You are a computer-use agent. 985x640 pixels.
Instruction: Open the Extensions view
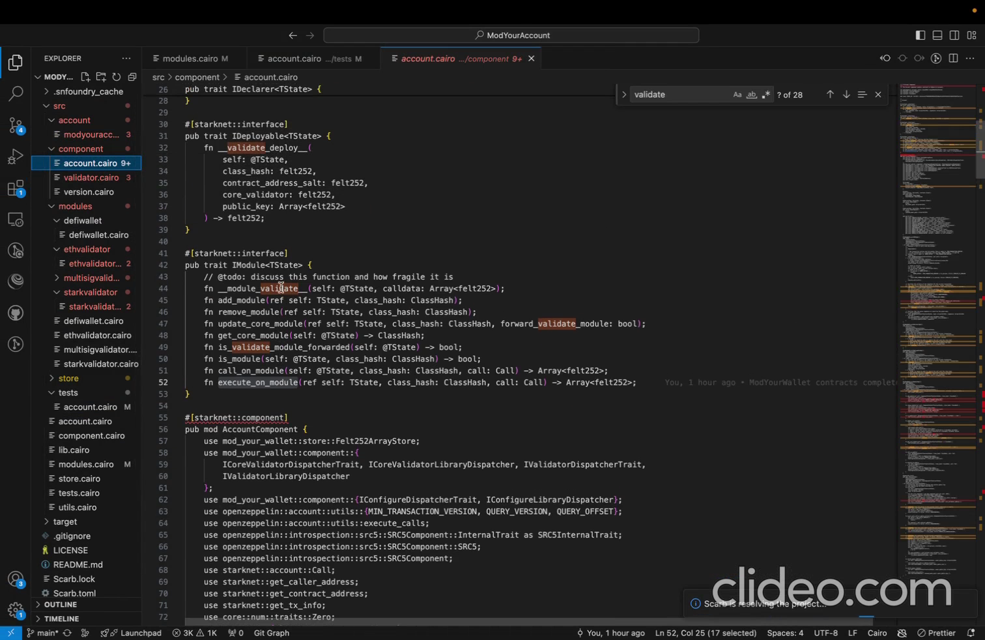pos(16,188)
